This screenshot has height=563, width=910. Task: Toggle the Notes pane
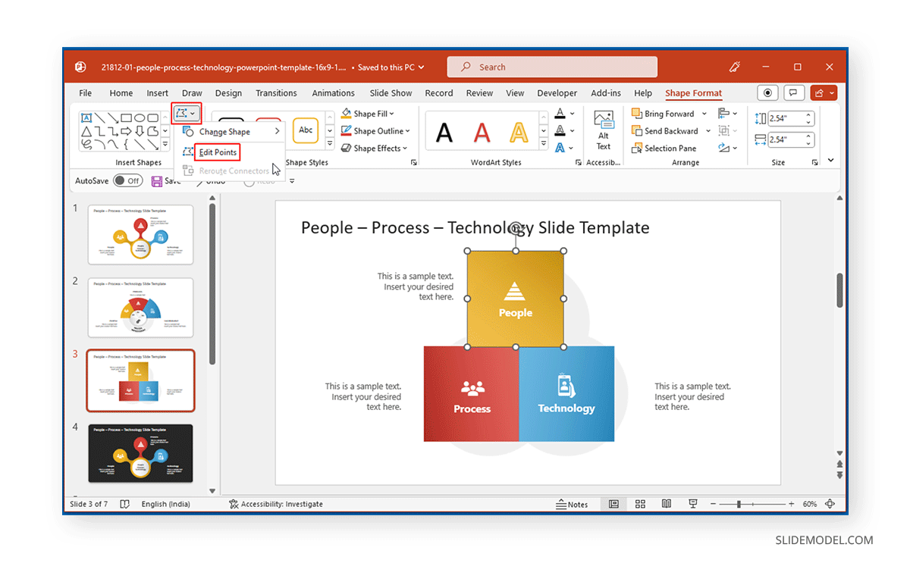coord(573,503)
